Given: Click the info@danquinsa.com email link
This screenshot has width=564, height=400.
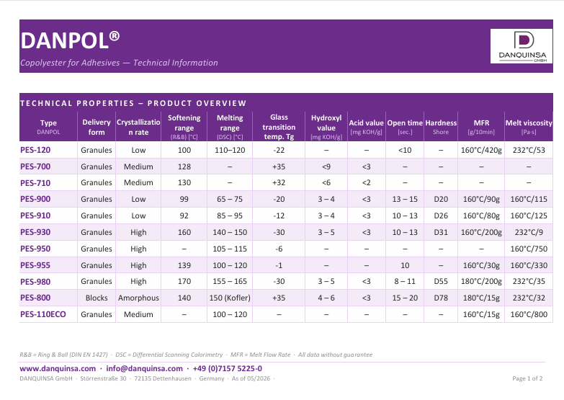Looking at the screenshot, I should click(144, 368).
